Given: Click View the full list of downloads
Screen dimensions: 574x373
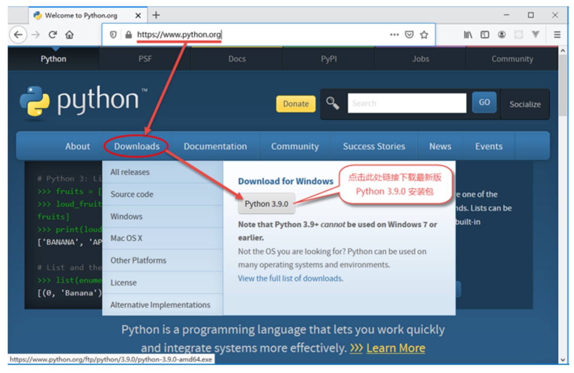Looking at the screenshot, I should point(290,278).
